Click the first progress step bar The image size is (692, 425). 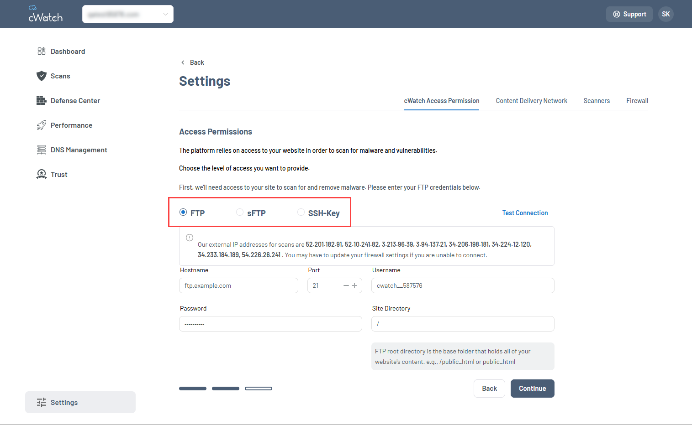tap(193, 389)
